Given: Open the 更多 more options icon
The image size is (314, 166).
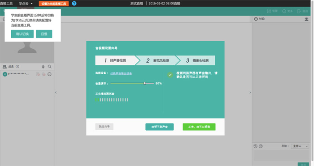Looking at the screenshot, I should click(x=284, y=11).
